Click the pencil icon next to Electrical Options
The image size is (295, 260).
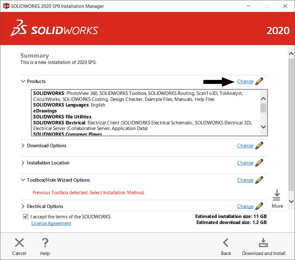click(259, 206)
